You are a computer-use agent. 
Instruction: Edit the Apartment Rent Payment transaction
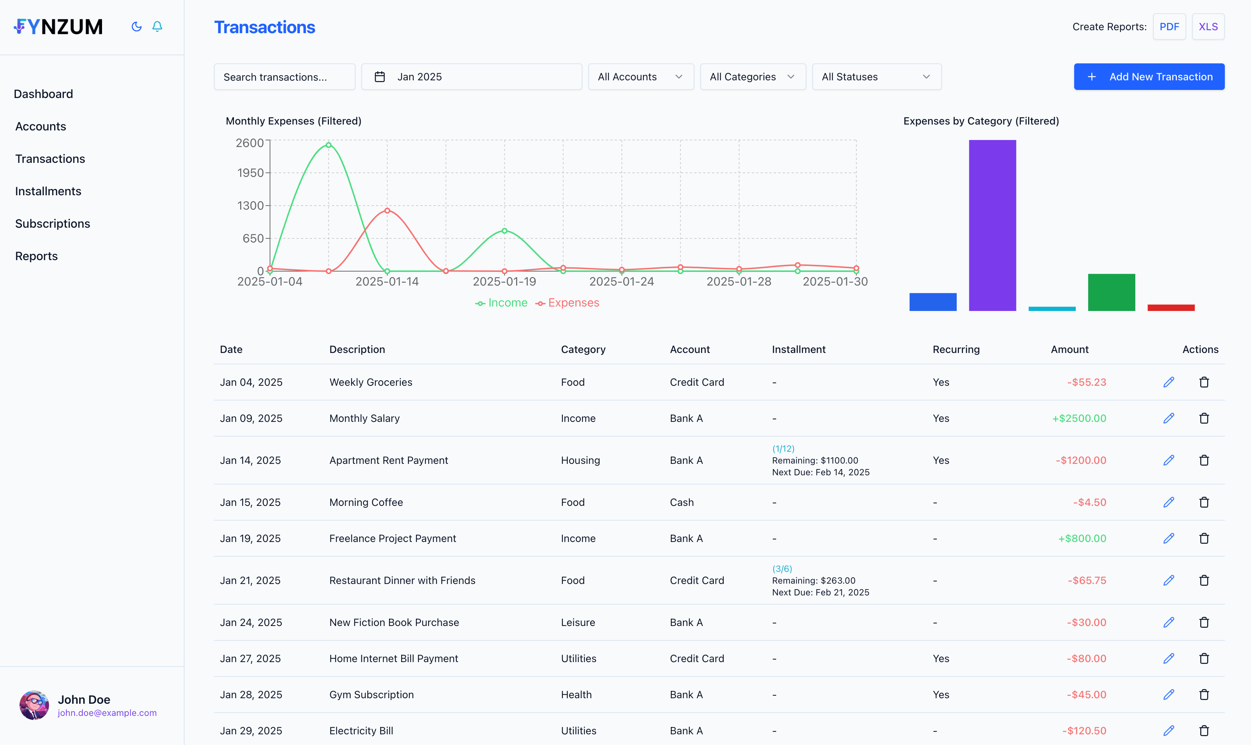coord(1169,460)
